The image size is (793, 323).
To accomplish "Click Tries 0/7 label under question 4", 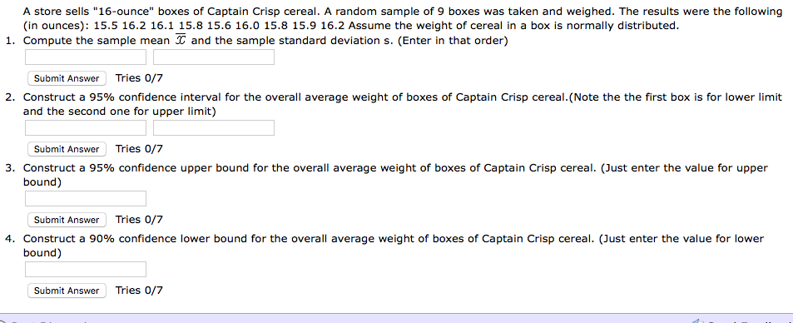I will 139,290.
